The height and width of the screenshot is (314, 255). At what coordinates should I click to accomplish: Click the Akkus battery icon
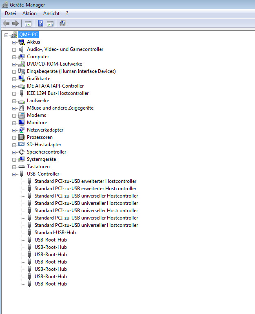coord(22,42)
